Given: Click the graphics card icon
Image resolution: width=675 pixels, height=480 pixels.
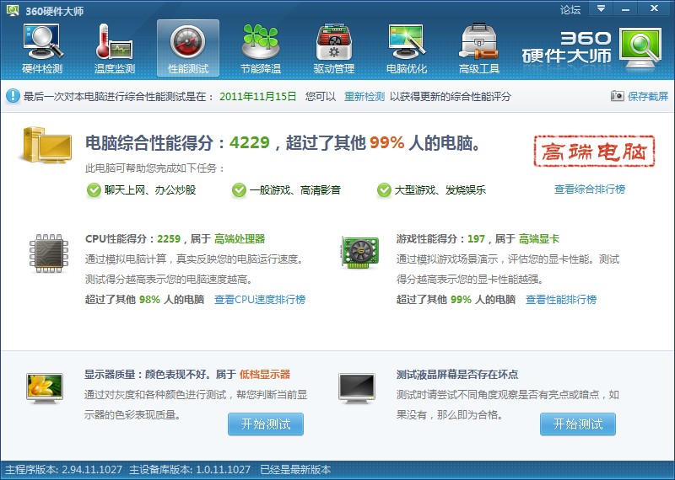Looking at the screenshot, I should point(359,252).
